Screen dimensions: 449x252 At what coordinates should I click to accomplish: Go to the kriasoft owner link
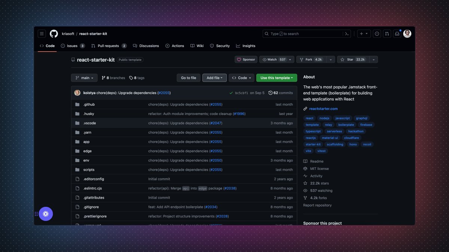(x=68, y=34)
